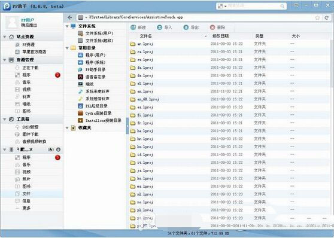Collapse the 站点资源 sidebar section
The image size is (334, 238).
point(4,37)
